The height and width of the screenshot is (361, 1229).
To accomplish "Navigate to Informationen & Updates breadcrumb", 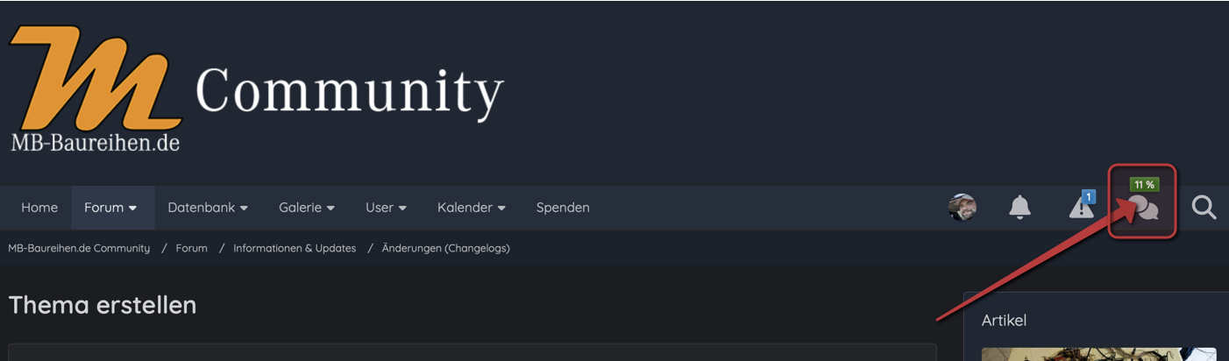I will [x=295, y=248].
